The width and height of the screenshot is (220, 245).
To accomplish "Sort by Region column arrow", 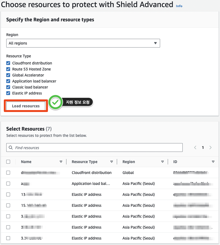I will pyautogui.click(x=162, y=162).
